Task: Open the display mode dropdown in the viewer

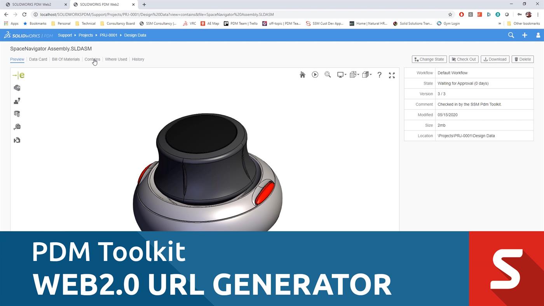Action: tap(341, 75)
